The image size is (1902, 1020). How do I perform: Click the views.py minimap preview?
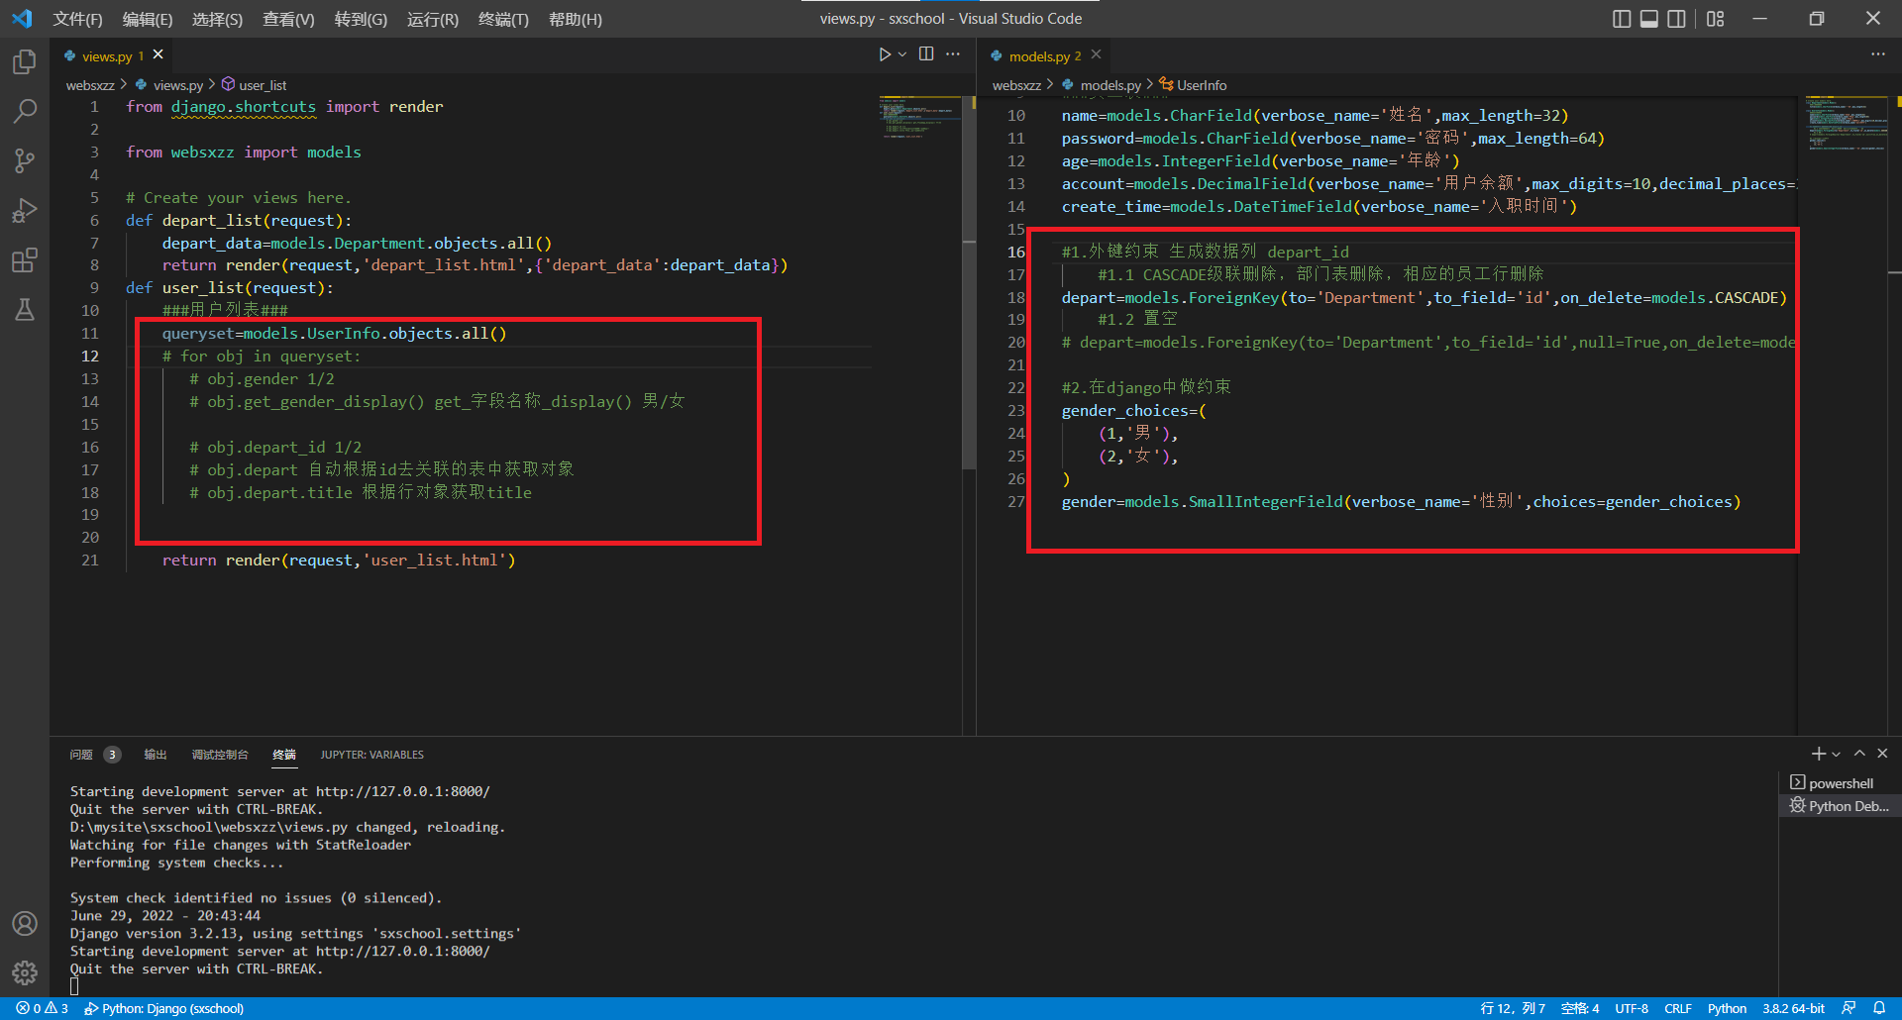click(918, 119)
